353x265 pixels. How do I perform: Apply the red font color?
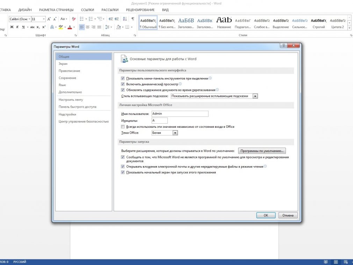coord(70,27)
